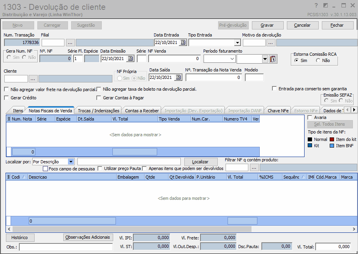Click horizontal scrollbar of items grid
The image size is (358, 254).
click(132, 229)
